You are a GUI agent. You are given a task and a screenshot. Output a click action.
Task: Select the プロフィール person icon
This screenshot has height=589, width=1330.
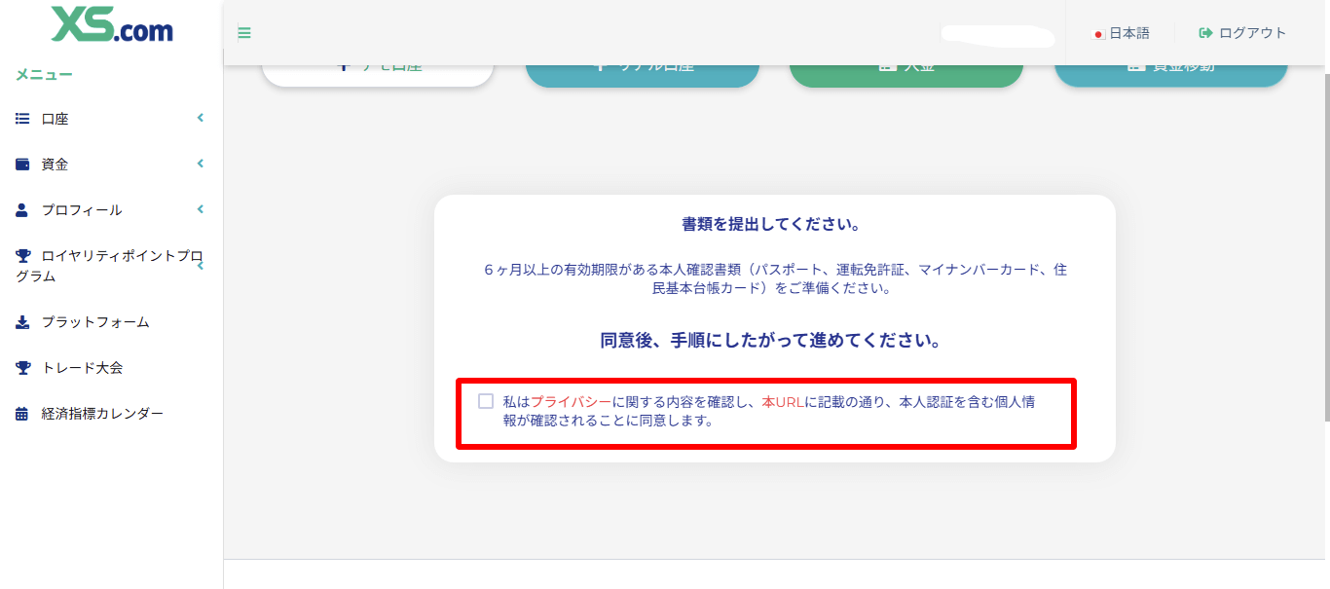click(21, 208)
